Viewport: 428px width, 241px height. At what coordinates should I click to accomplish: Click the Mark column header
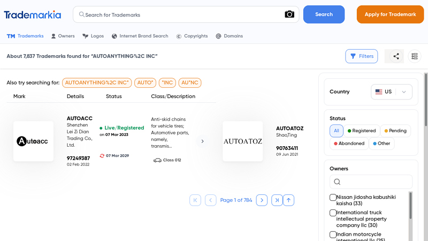[x=19, y=96]
